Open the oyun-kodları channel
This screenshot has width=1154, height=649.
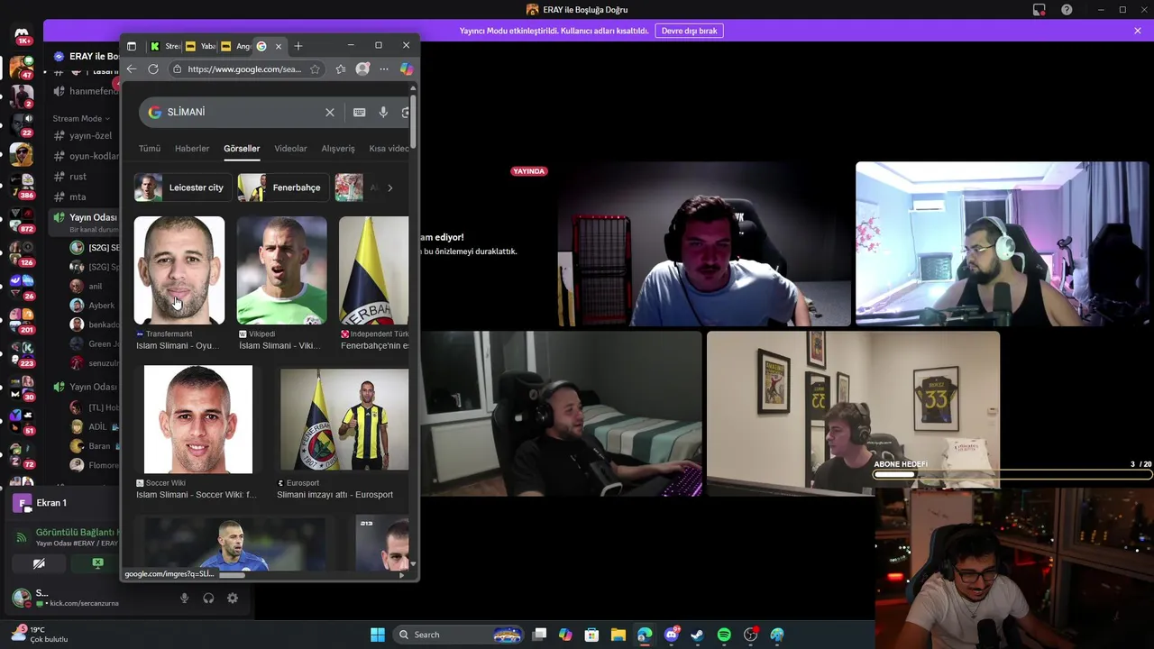[x=86, y=156]
